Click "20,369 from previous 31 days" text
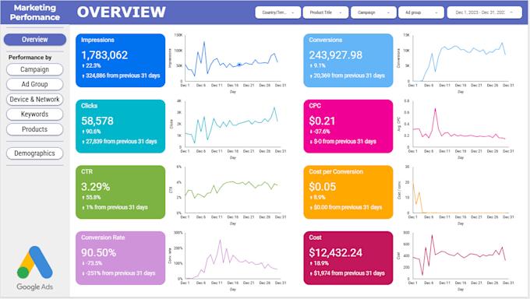 pyautogui.click(x=349, y=76)
